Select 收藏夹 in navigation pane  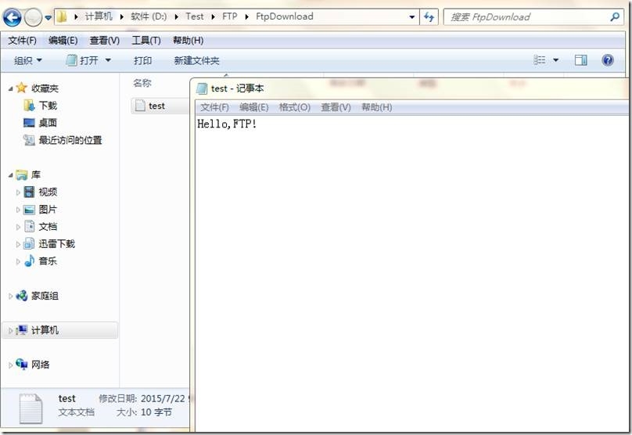click(x=45, y=88)
